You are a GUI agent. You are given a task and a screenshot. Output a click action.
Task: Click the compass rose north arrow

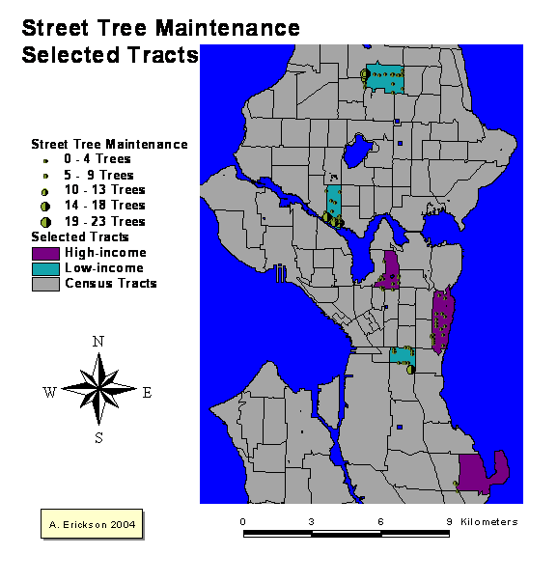point(98,389)
